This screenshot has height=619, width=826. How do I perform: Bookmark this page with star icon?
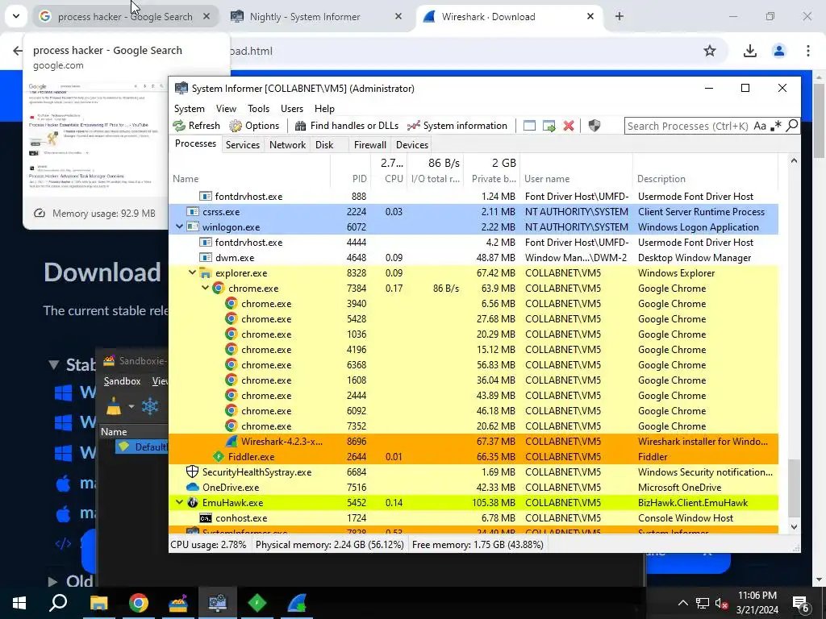pos(710,51)
